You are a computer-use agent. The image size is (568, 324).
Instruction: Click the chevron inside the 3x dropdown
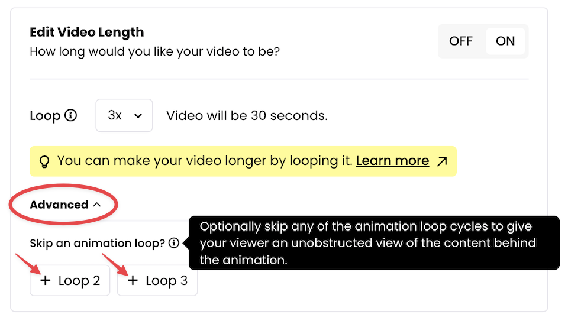click(138, 116)
